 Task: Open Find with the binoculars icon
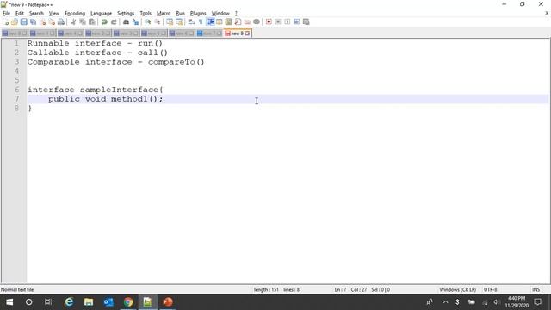coord(126,22)
